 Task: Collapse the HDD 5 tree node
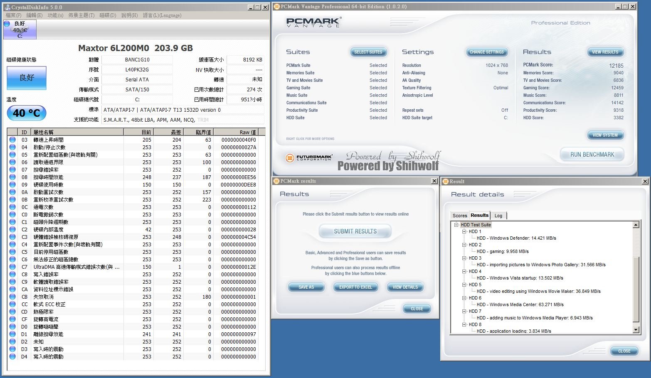[x=464, y=285]
